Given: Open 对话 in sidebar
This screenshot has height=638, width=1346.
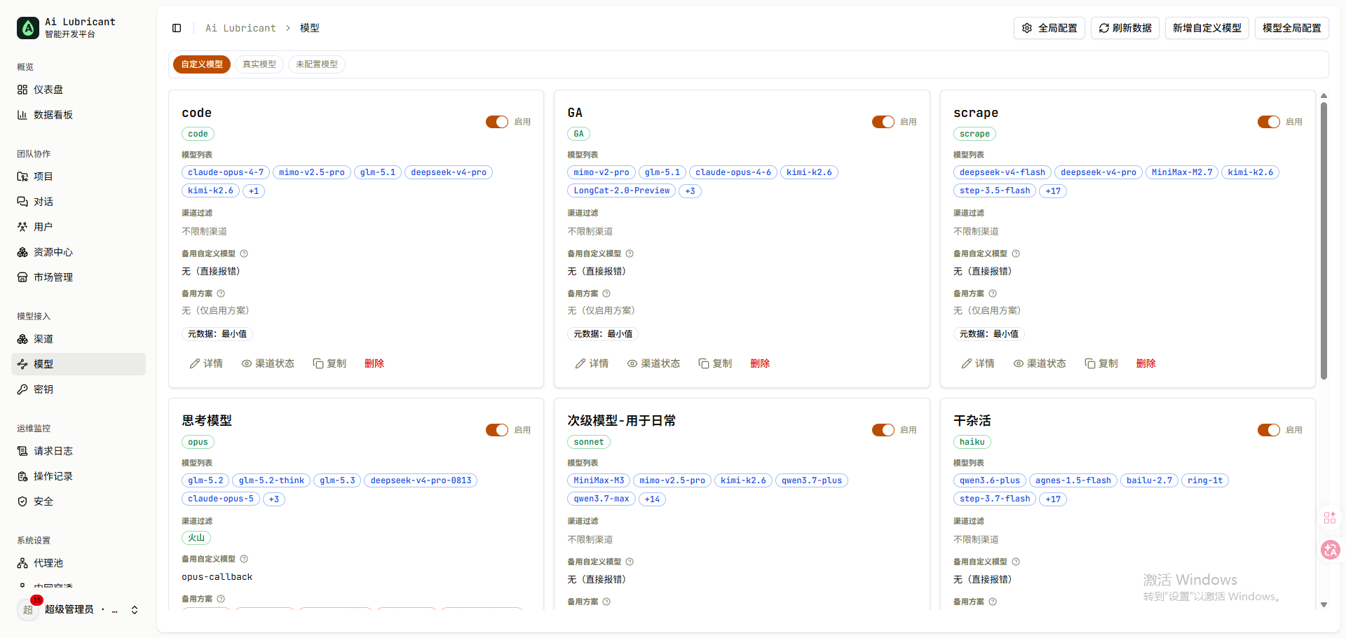Looking at the screenshot, I should [x=79, y=202].
